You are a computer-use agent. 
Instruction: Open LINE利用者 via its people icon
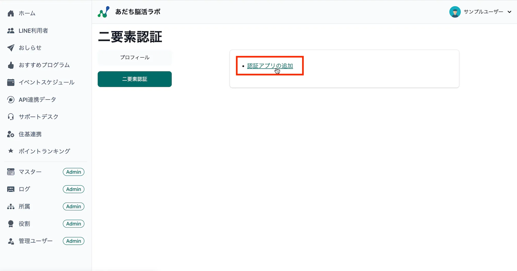[11, 31]
